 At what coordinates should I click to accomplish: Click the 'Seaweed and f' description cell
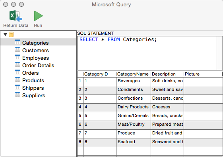coord(167,142)
